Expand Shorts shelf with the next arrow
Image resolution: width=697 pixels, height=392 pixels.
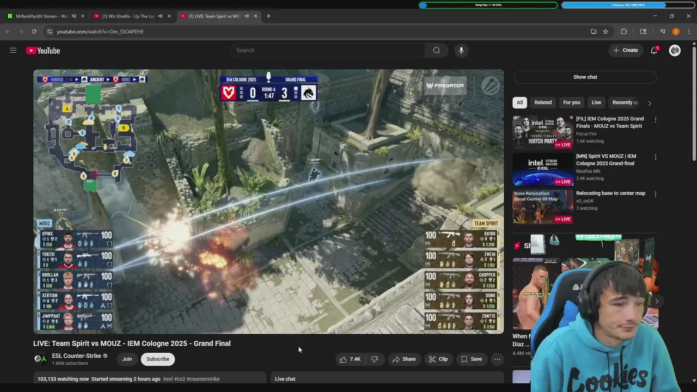click(657, 301)
